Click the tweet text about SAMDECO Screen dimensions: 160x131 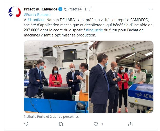pyautogui.click(x=88, y=28)
